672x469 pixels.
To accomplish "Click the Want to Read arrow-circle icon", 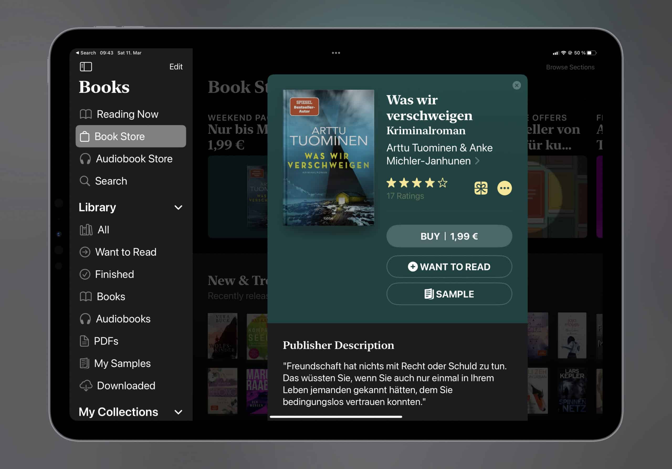I will [85, 252].
